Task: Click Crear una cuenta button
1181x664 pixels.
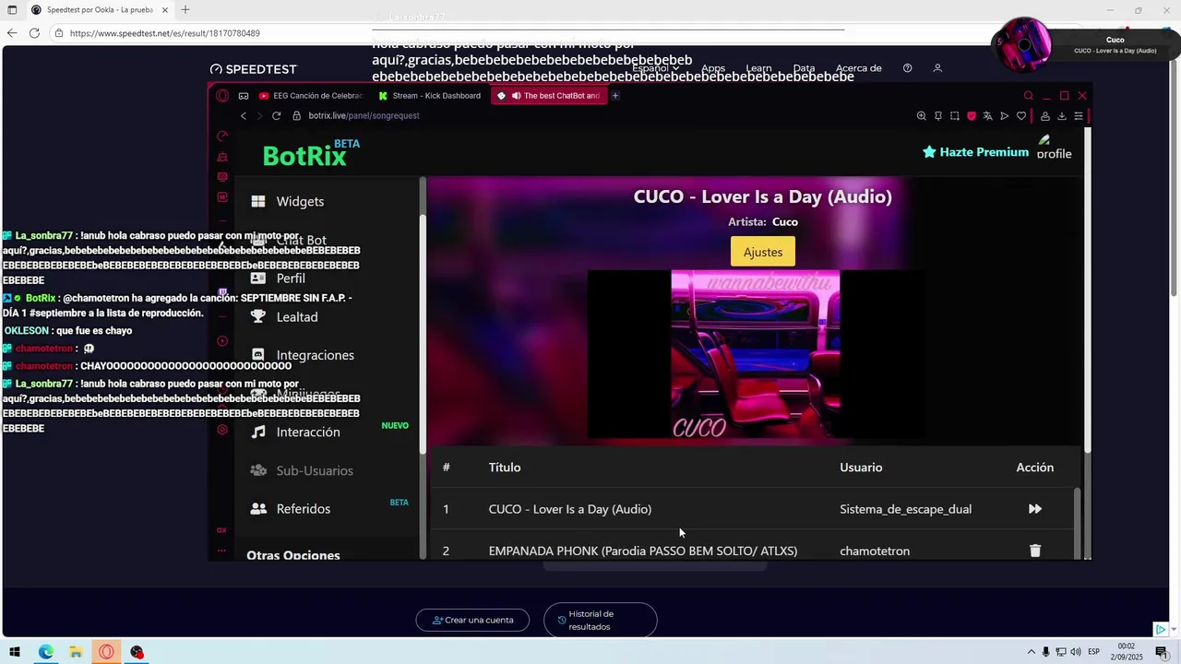Action: 472,620
